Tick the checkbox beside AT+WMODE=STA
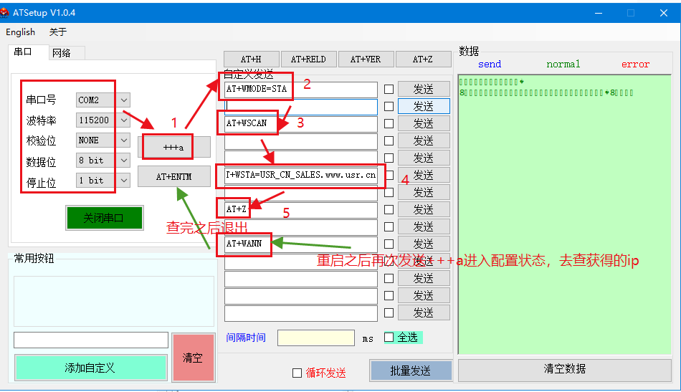The height and width of the screenshot is (392, 681). 389,90
